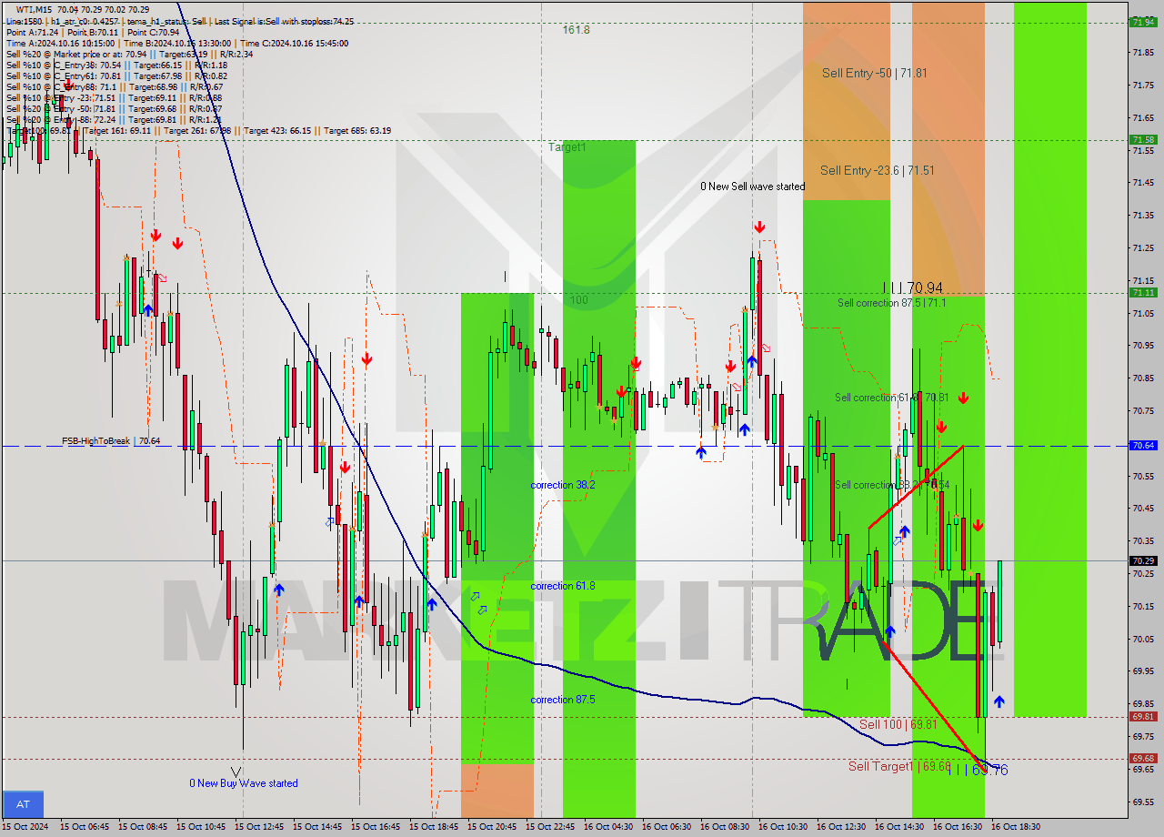Click '15 Oct 2024' on the time axis
Image resolution: width=1164 pixels, height=837 pixels.
point(26,827)
